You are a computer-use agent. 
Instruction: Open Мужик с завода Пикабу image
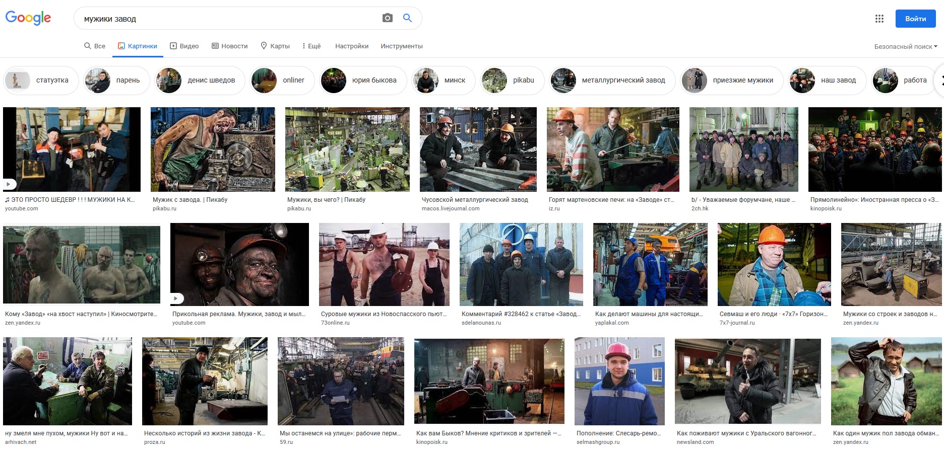click(x=213, y=149)
